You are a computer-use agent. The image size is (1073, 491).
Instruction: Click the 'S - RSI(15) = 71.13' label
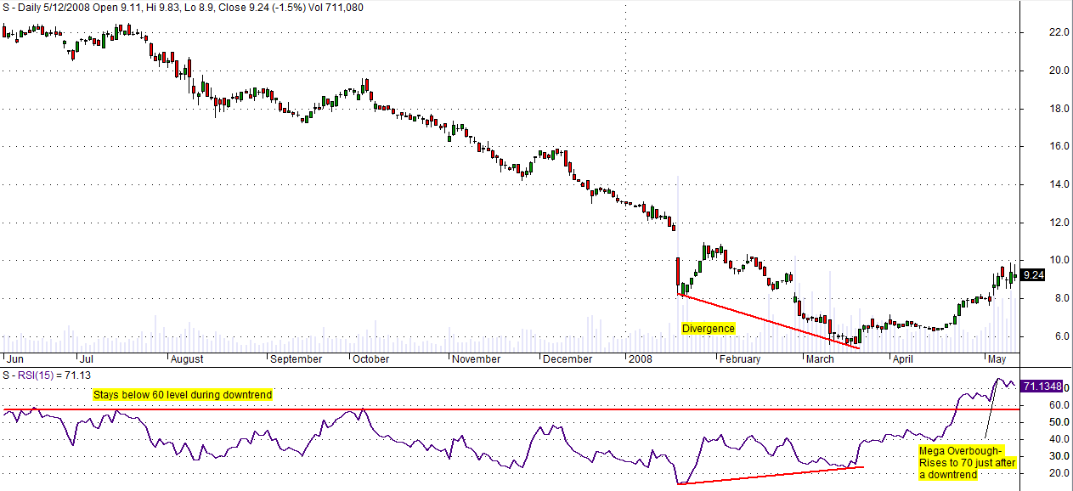click(47, 375)
